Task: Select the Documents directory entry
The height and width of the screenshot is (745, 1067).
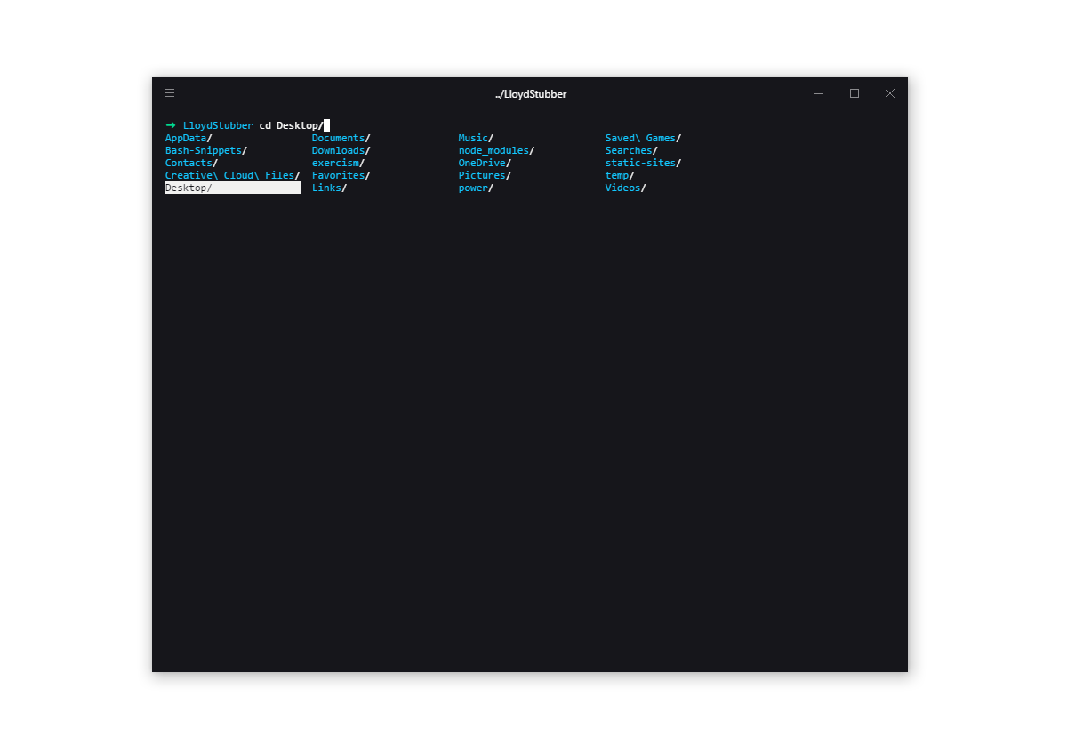Action: tap(338, 138)
